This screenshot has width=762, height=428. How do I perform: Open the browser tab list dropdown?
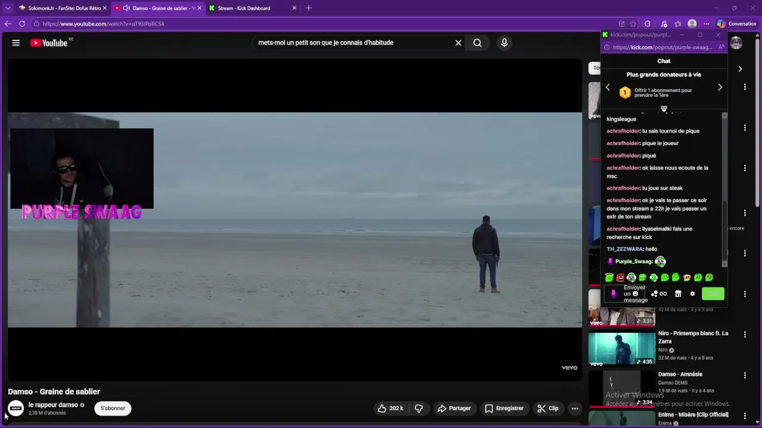pyautogui.click(x=8, y=8)
